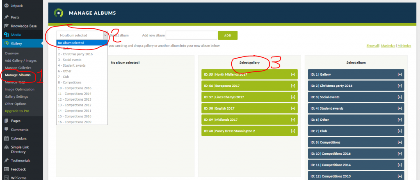Viewport: 420px width, 180px height.
Task: Open Comments in admin sidebar
Action: tap(20, 130)
